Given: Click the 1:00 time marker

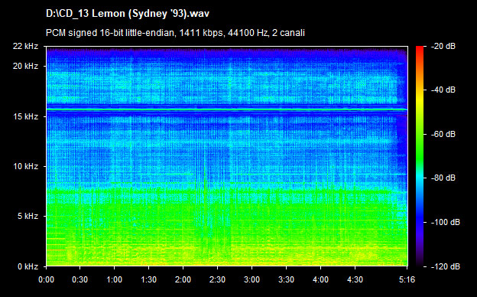Looking at the screenshot, I should point(115,279).
